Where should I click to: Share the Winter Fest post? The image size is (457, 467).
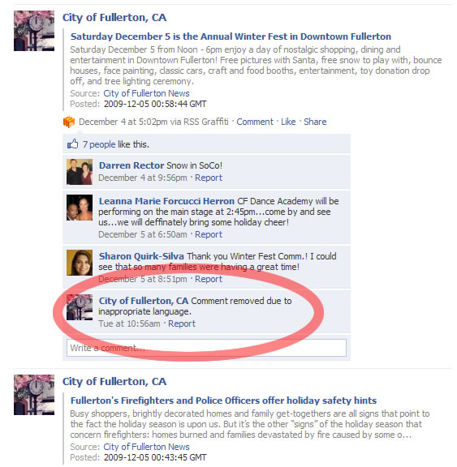pos(315,122)
